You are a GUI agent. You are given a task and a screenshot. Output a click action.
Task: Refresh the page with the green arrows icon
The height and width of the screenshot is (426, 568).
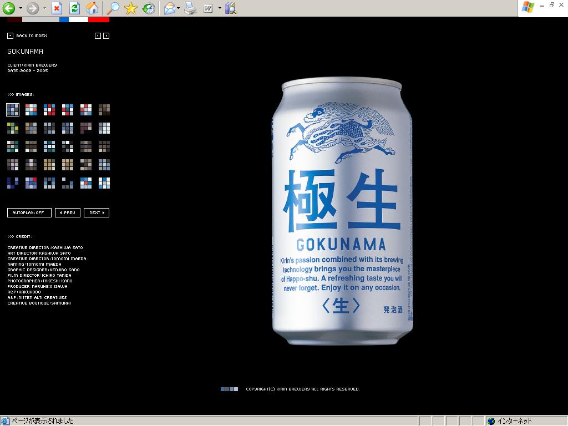[75, 8]
